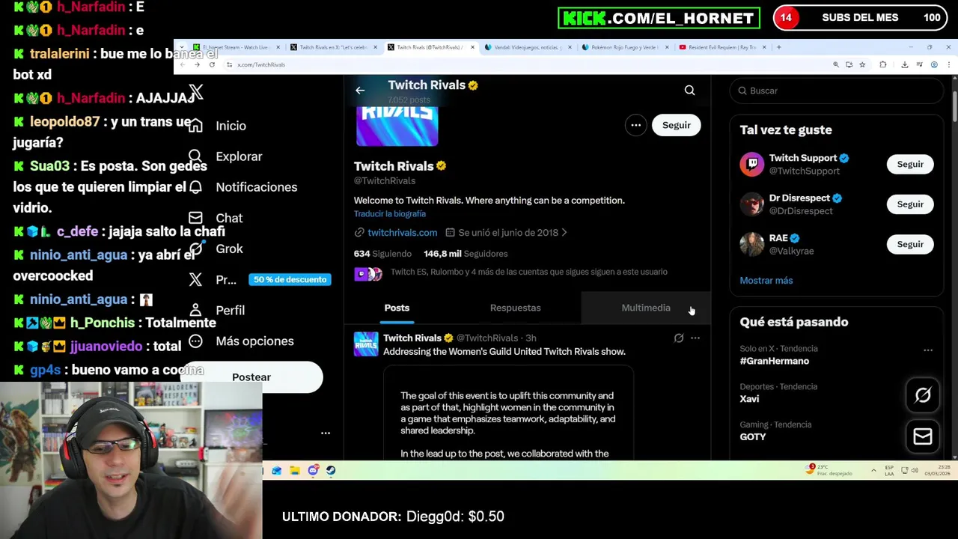
Task: Click the back arrow on the profile header
Action: point(360,91)
